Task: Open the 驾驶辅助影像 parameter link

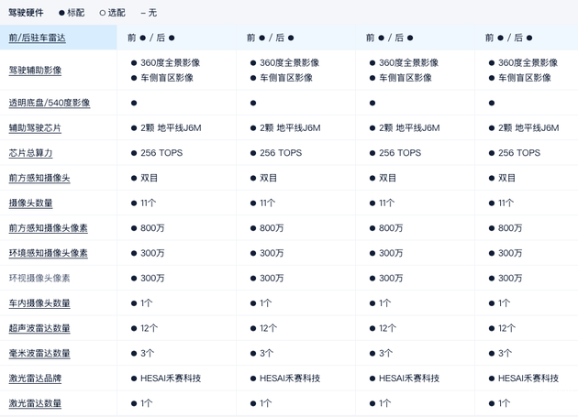Action: coord(35,71)
